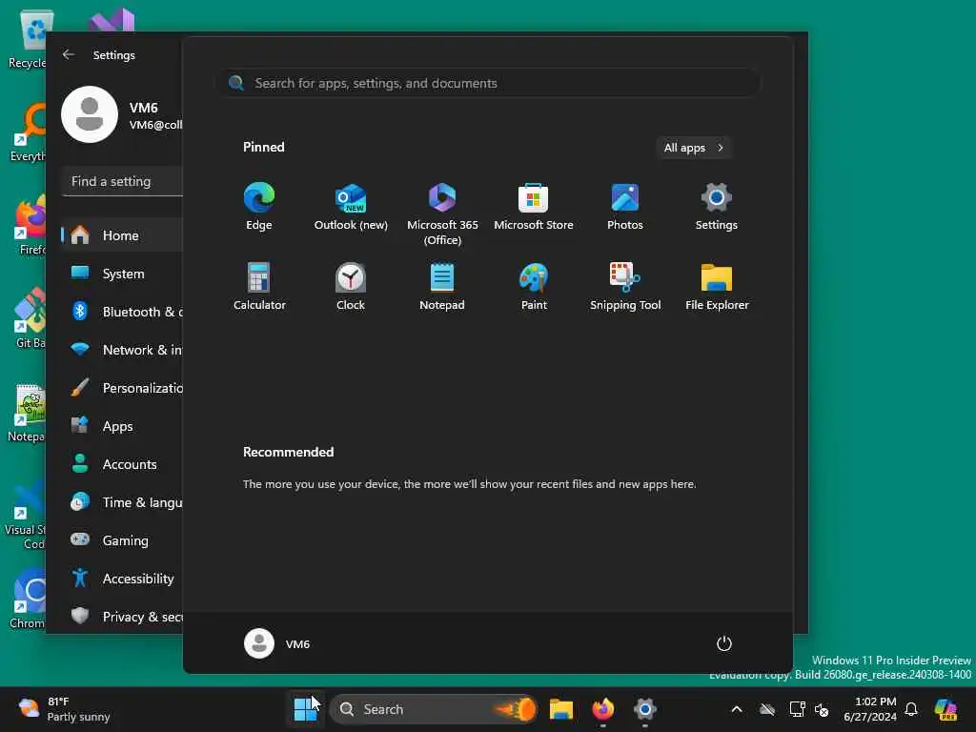Open Settings icon on taskbar
Image resolution: width=976 pixels, height=732 pixels.
pos(645,709)
